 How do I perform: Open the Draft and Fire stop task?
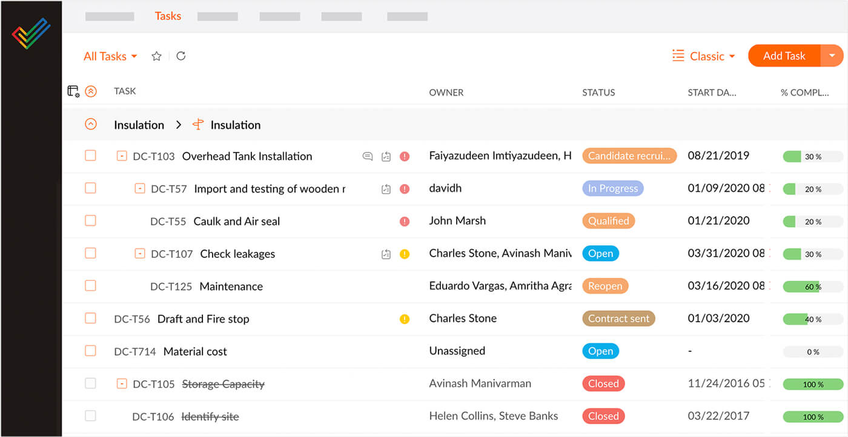tap(203, 319)
